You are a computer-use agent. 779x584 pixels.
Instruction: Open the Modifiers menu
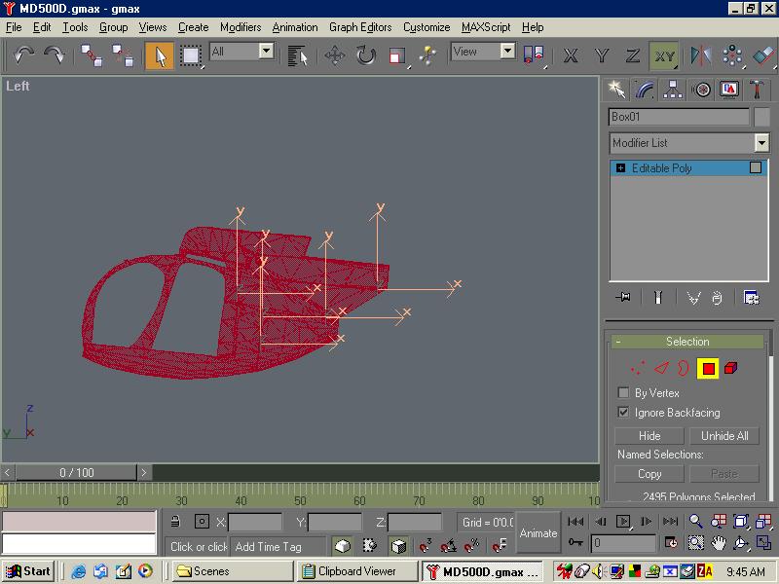(x=240, y=27)
